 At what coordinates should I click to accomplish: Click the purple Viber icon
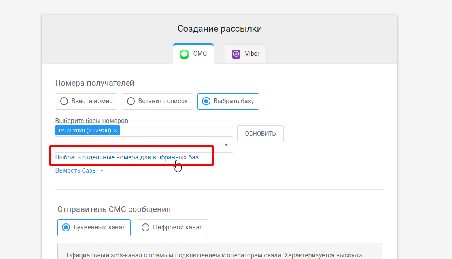[x=236, y=54]
